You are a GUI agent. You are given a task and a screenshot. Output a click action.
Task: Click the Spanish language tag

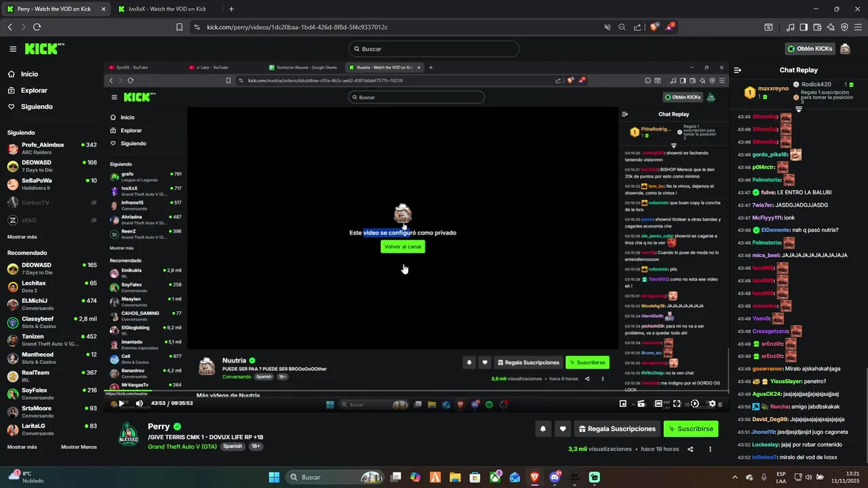[x=233, y=447]
